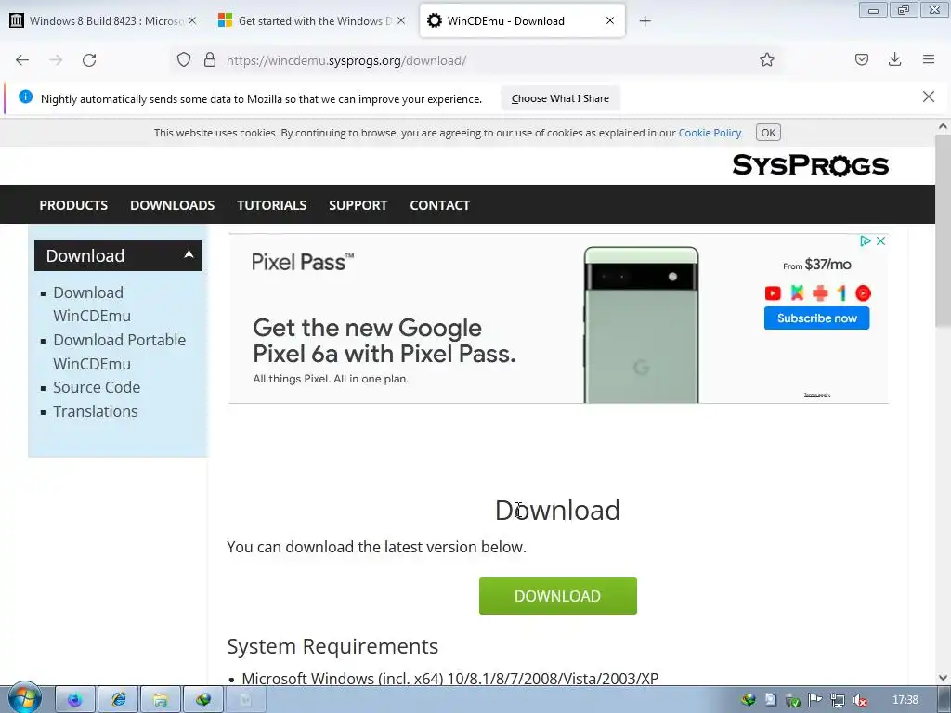This screenshot has width=951, height=713.
Task: Open the AdChoices triangle icon
Action: click(866, 240)
